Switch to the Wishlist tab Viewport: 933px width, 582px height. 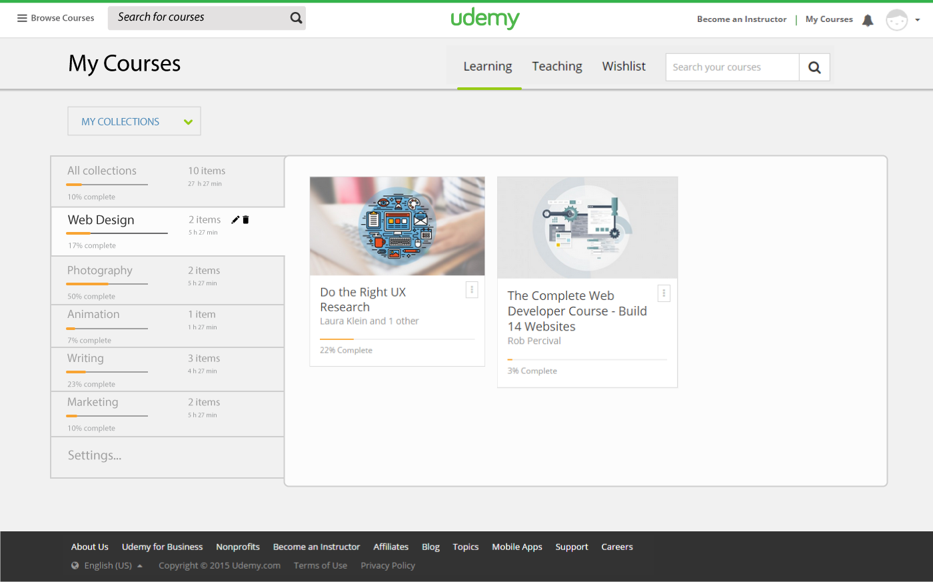click(624, 67)
